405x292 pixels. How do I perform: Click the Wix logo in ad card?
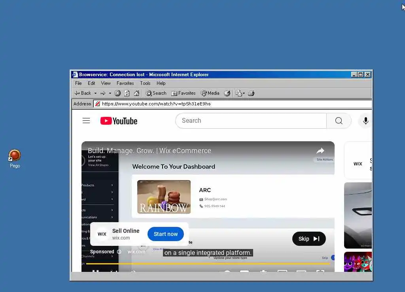102,234
